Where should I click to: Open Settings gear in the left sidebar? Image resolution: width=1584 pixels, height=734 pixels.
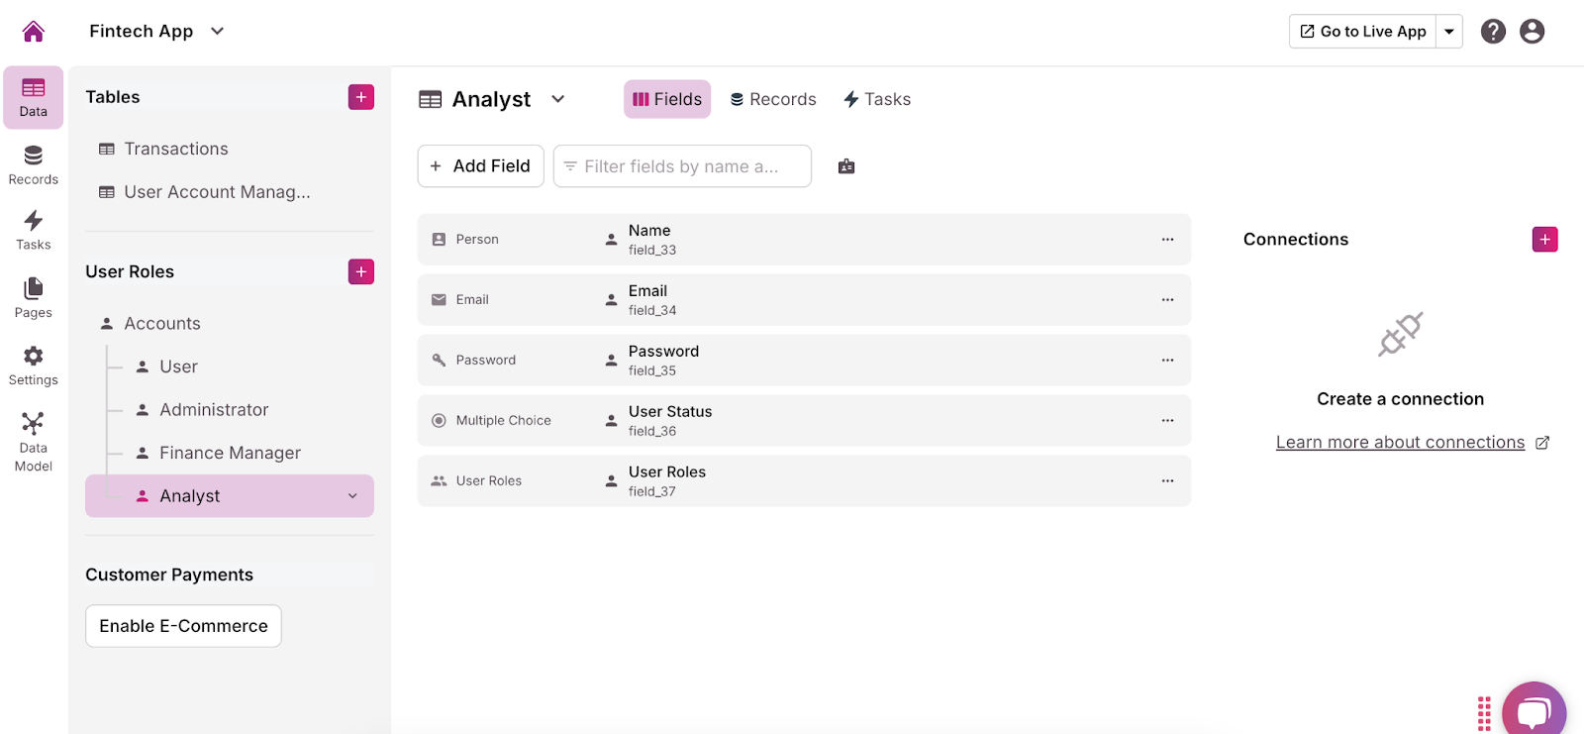click(33, 366)
